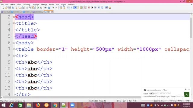Image resolution: width=193 pixels, height=108 pixels.
Task: Toggle the highlighted Indent guide button
Action: [75, 7]
